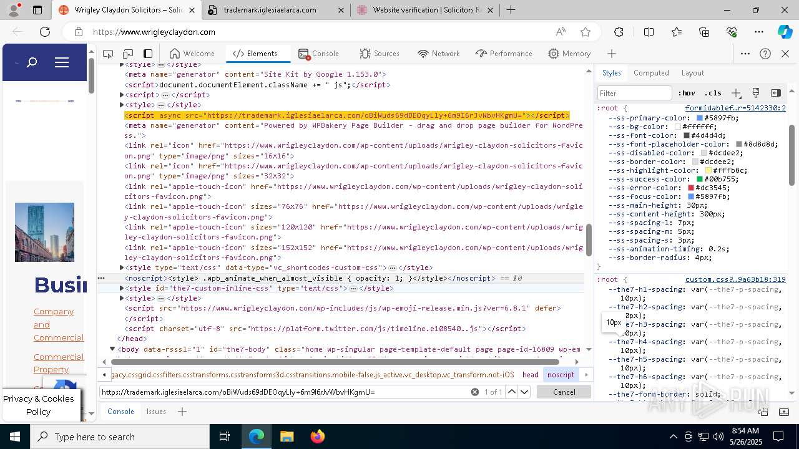Expand the the7-custom-inline-css style node
The width and height of the screenshot is (799, 449).
(122, 289)
